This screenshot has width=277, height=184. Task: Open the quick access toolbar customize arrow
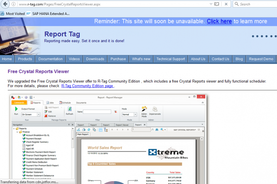[34, 97]
